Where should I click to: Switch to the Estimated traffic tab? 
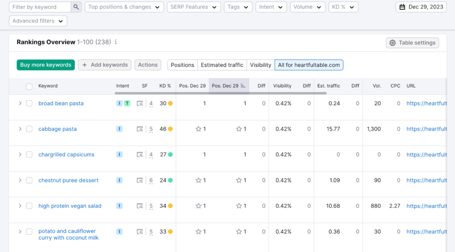tap(222, 65)
